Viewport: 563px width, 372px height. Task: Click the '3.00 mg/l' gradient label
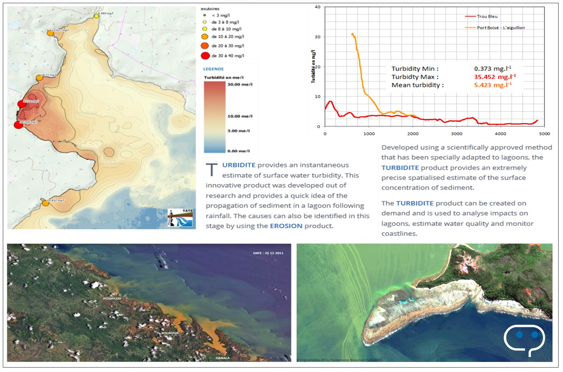pos(239,131)
